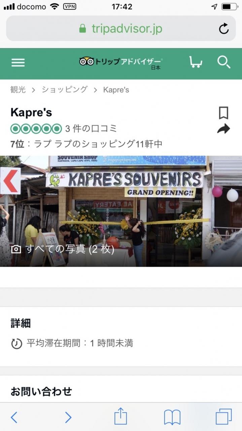The height and width of the screenshot is (431, 242).
Task: Go forward with Safari forward arrow
Action: (68, 418)
